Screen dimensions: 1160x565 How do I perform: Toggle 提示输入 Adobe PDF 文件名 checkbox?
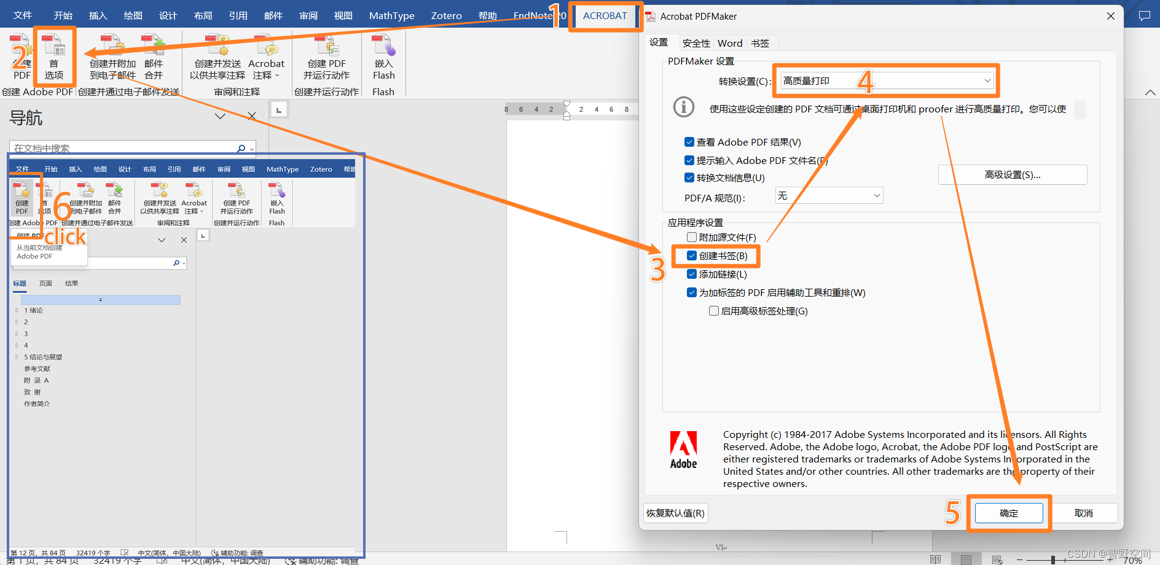pyautogui.click(x=689, y=160)
